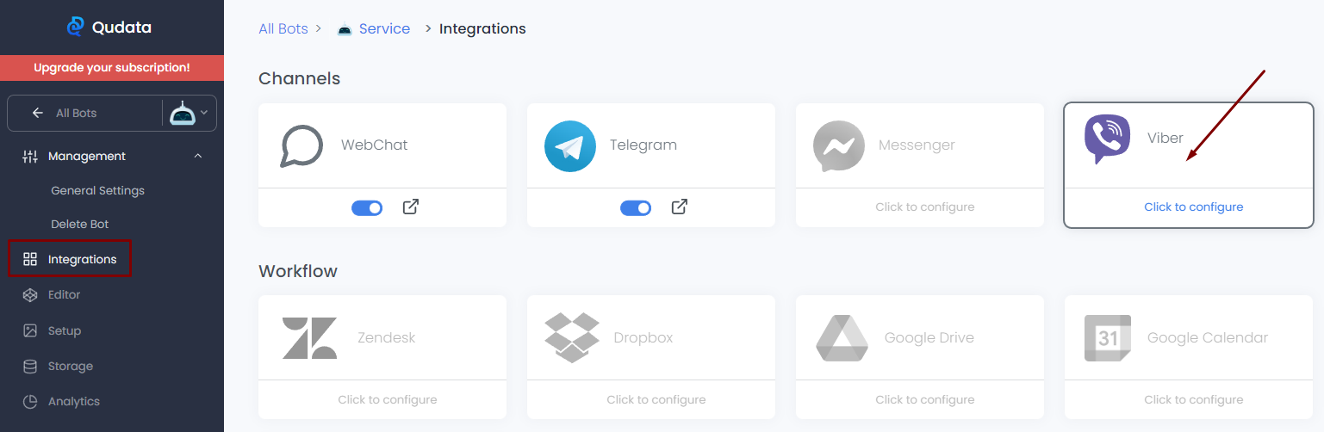1324x432 pixels.
Task: Go to Analytics in sidebar
Action: coord(73,402)
